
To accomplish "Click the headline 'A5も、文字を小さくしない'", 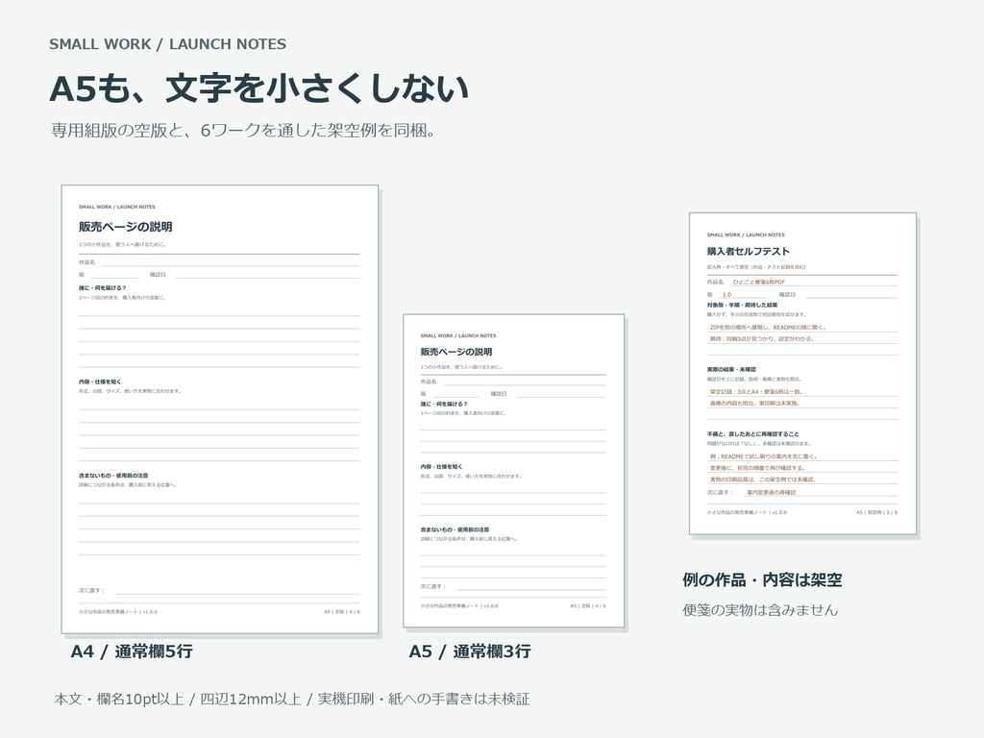I will (258, 87).
